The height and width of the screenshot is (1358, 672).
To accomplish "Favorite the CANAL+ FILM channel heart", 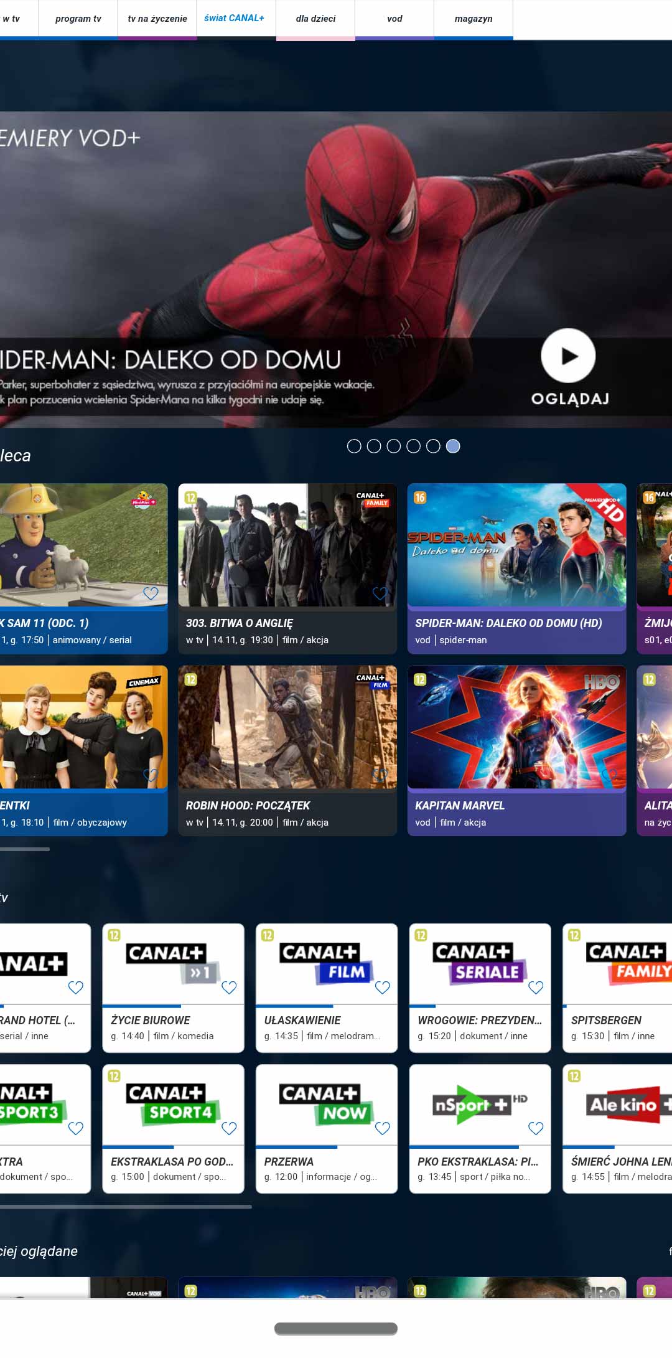I will click(x=383, y=988).
